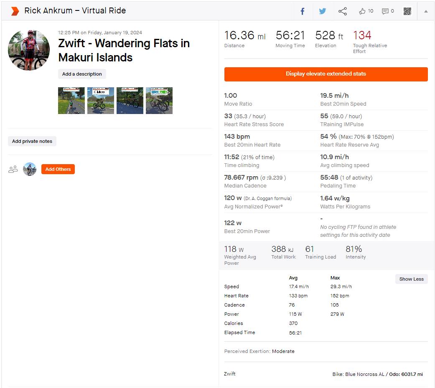Share activity on Twitter
This screenshot has height=388, width=435.
coord(322,11)
